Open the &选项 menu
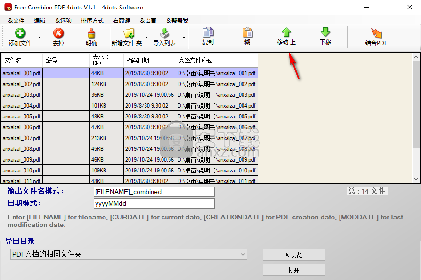 (64, 20)
